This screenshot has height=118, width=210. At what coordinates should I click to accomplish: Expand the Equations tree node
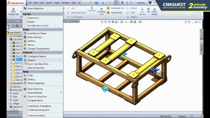[9, 83]
